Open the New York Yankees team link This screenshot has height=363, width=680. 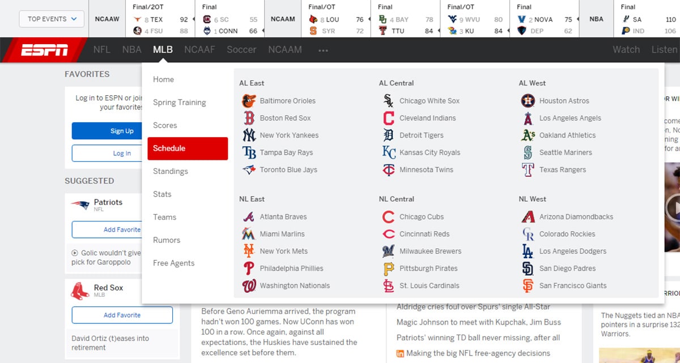click(289, 135)
